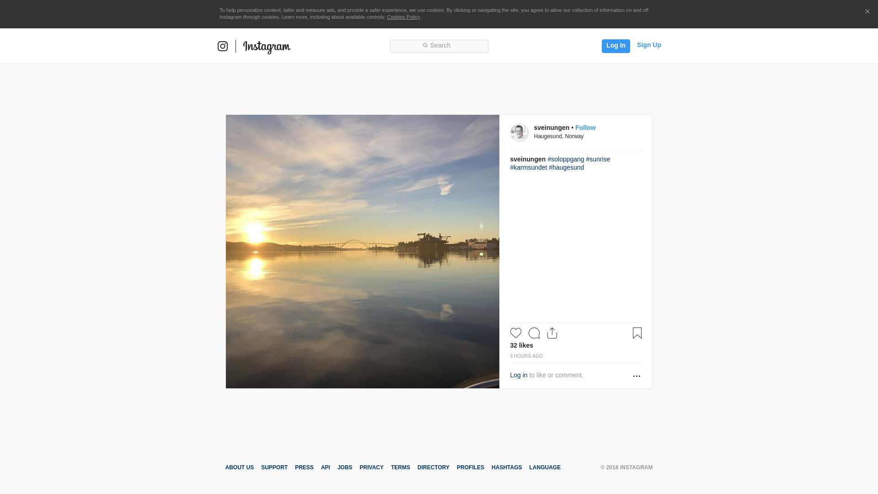Save post with bookmark icon

point(637,333)
